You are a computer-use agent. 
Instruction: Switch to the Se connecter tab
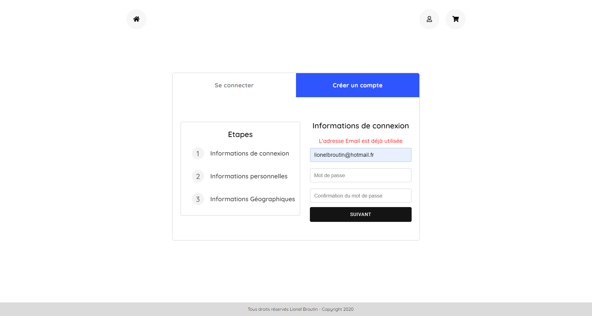point(234,85)
